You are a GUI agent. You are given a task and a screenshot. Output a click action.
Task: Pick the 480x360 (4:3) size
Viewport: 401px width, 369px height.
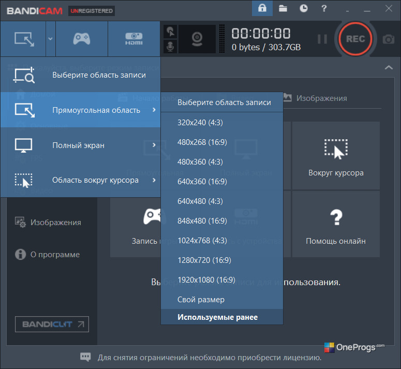(x=222, y=162)
